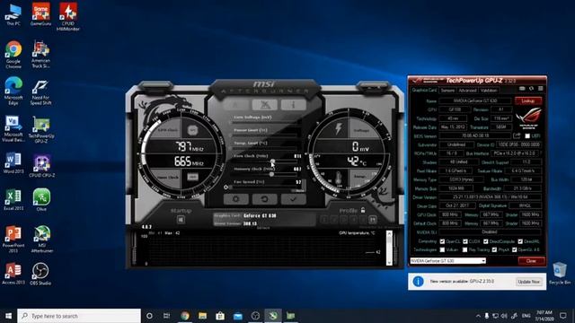The image size is (575, 323).
Task: Toggle the OpenGL 4.6 checkbox in GPU-Z
Action: pos(515,249)
